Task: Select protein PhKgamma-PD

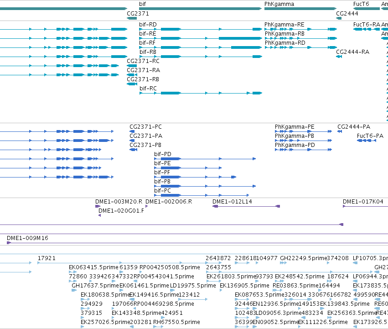Action: [x=295, y=145]
